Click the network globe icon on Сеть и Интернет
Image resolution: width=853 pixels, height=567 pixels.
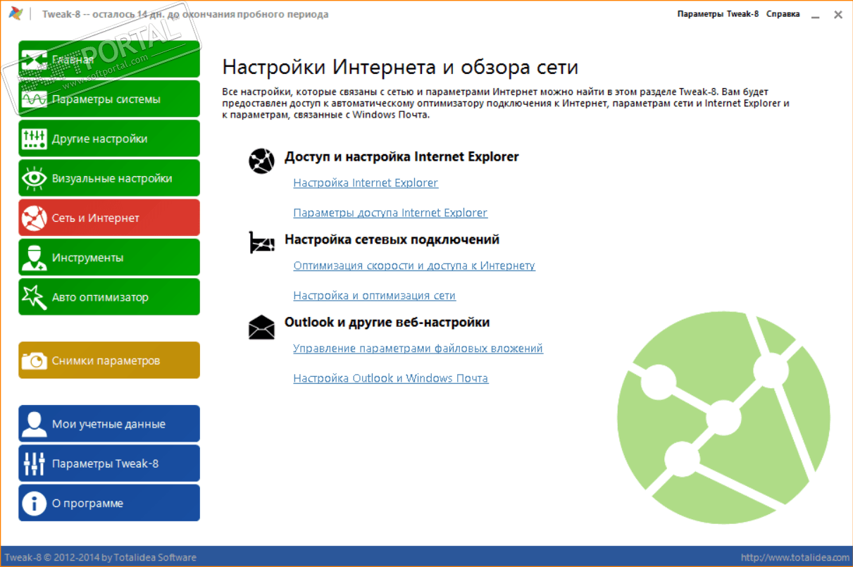(35, 218)
